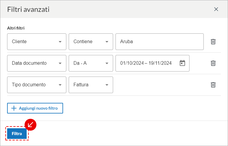This screenshot has width=228, height=146.
Task: Click the Cliente dropdown arrow
Action: [60, 42]
